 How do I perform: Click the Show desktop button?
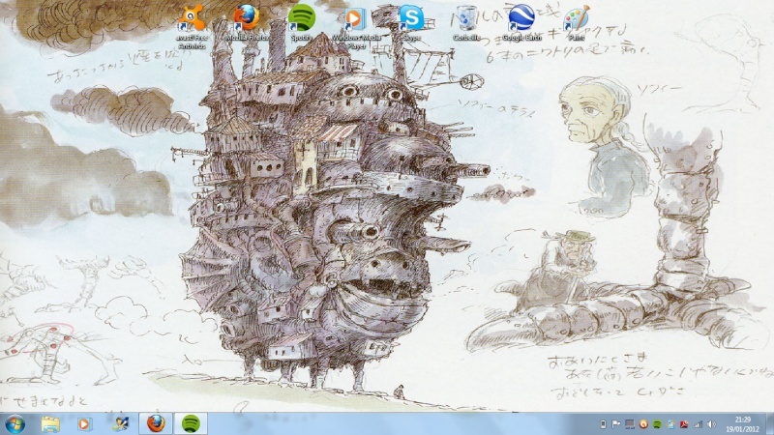pyautogui.click(x=769, y=424)
